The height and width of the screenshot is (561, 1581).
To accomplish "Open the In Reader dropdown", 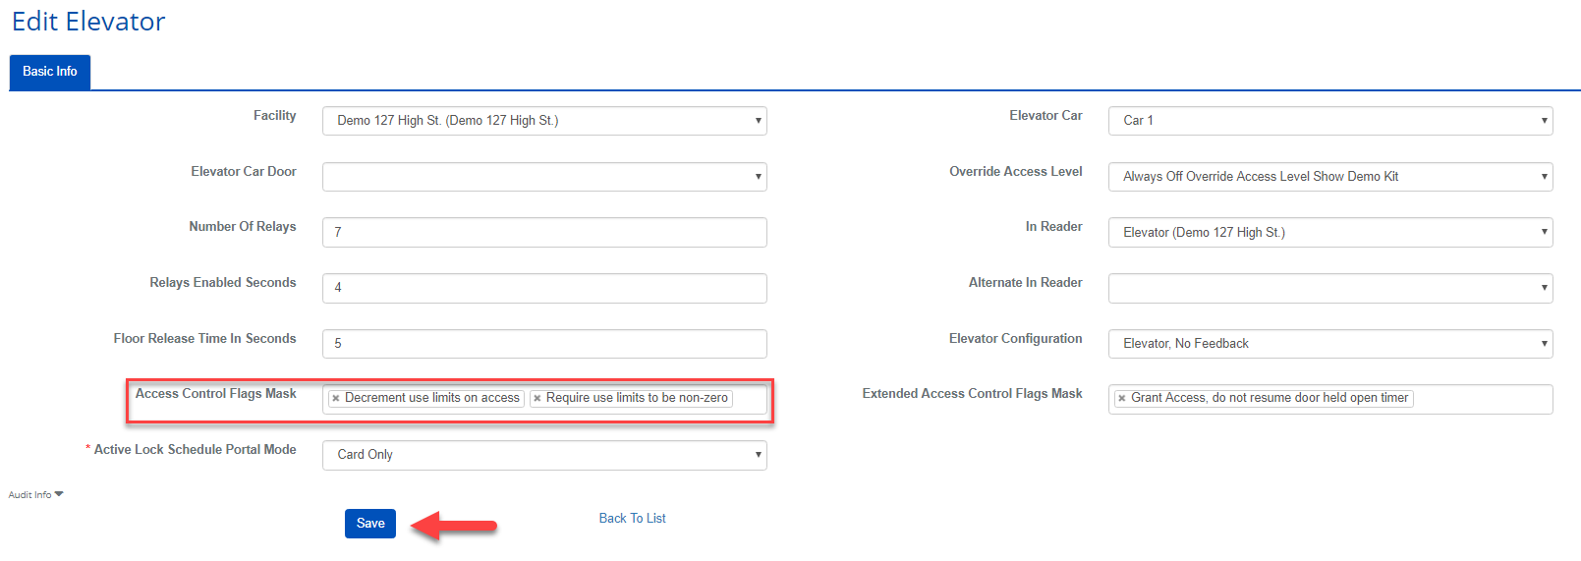I will click(1330, 233).
